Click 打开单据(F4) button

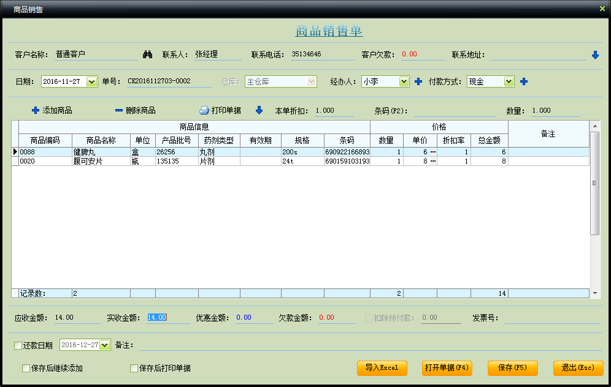pos(447,368)
